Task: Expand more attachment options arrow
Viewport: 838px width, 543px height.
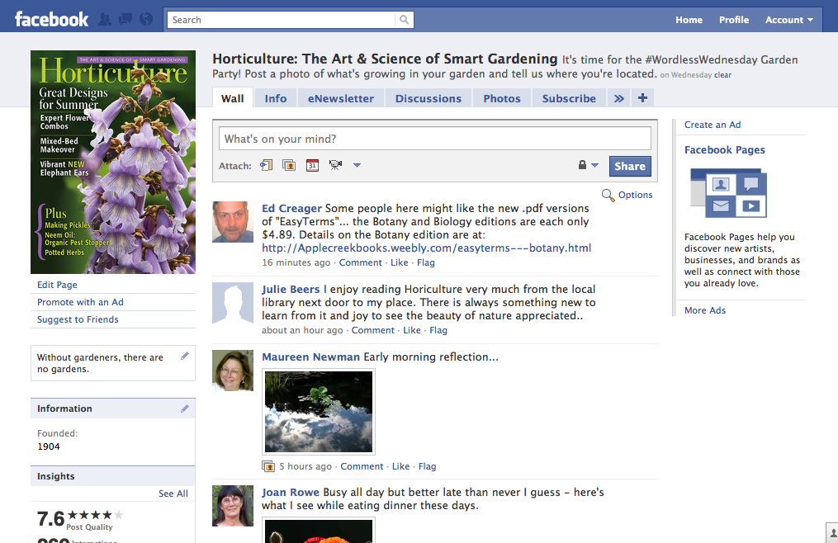Action: pyautogui.click(x=357, y=165)
